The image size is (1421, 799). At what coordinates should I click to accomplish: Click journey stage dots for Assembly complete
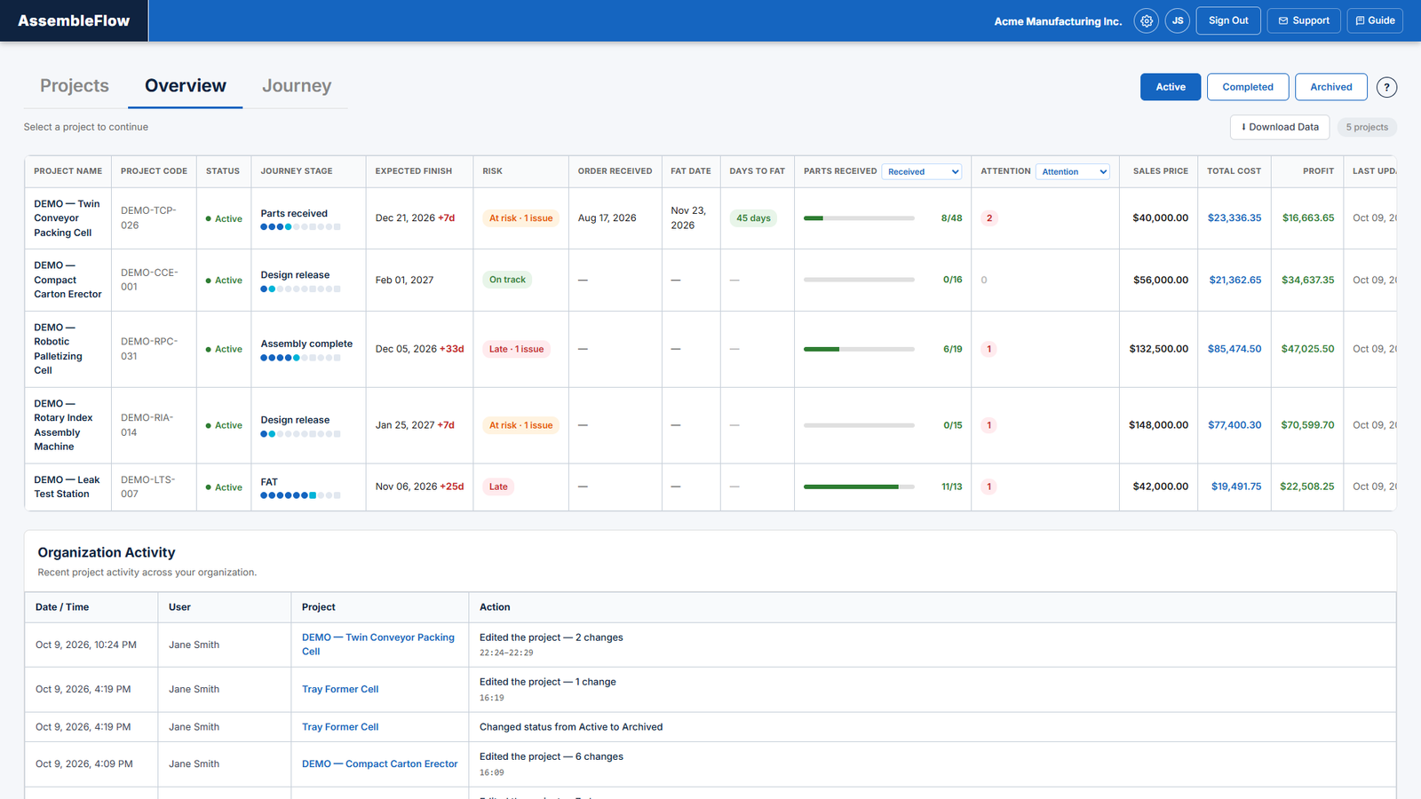[x=300, y=358]
